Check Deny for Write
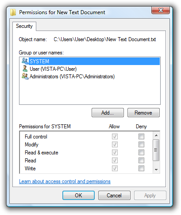181x215 pixels. (141, 168)
